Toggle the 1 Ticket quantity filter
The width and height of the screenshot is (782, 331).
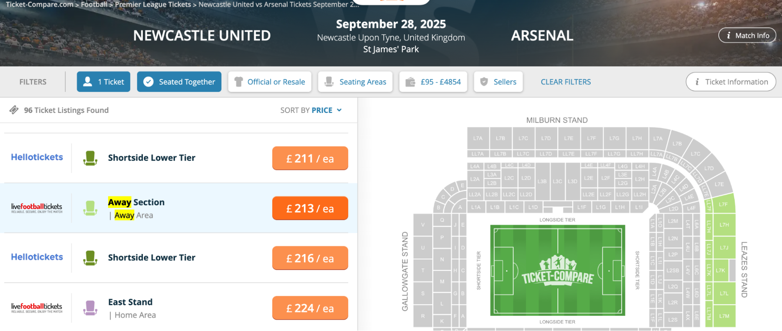pyautogui.click(x=103, y=82)
